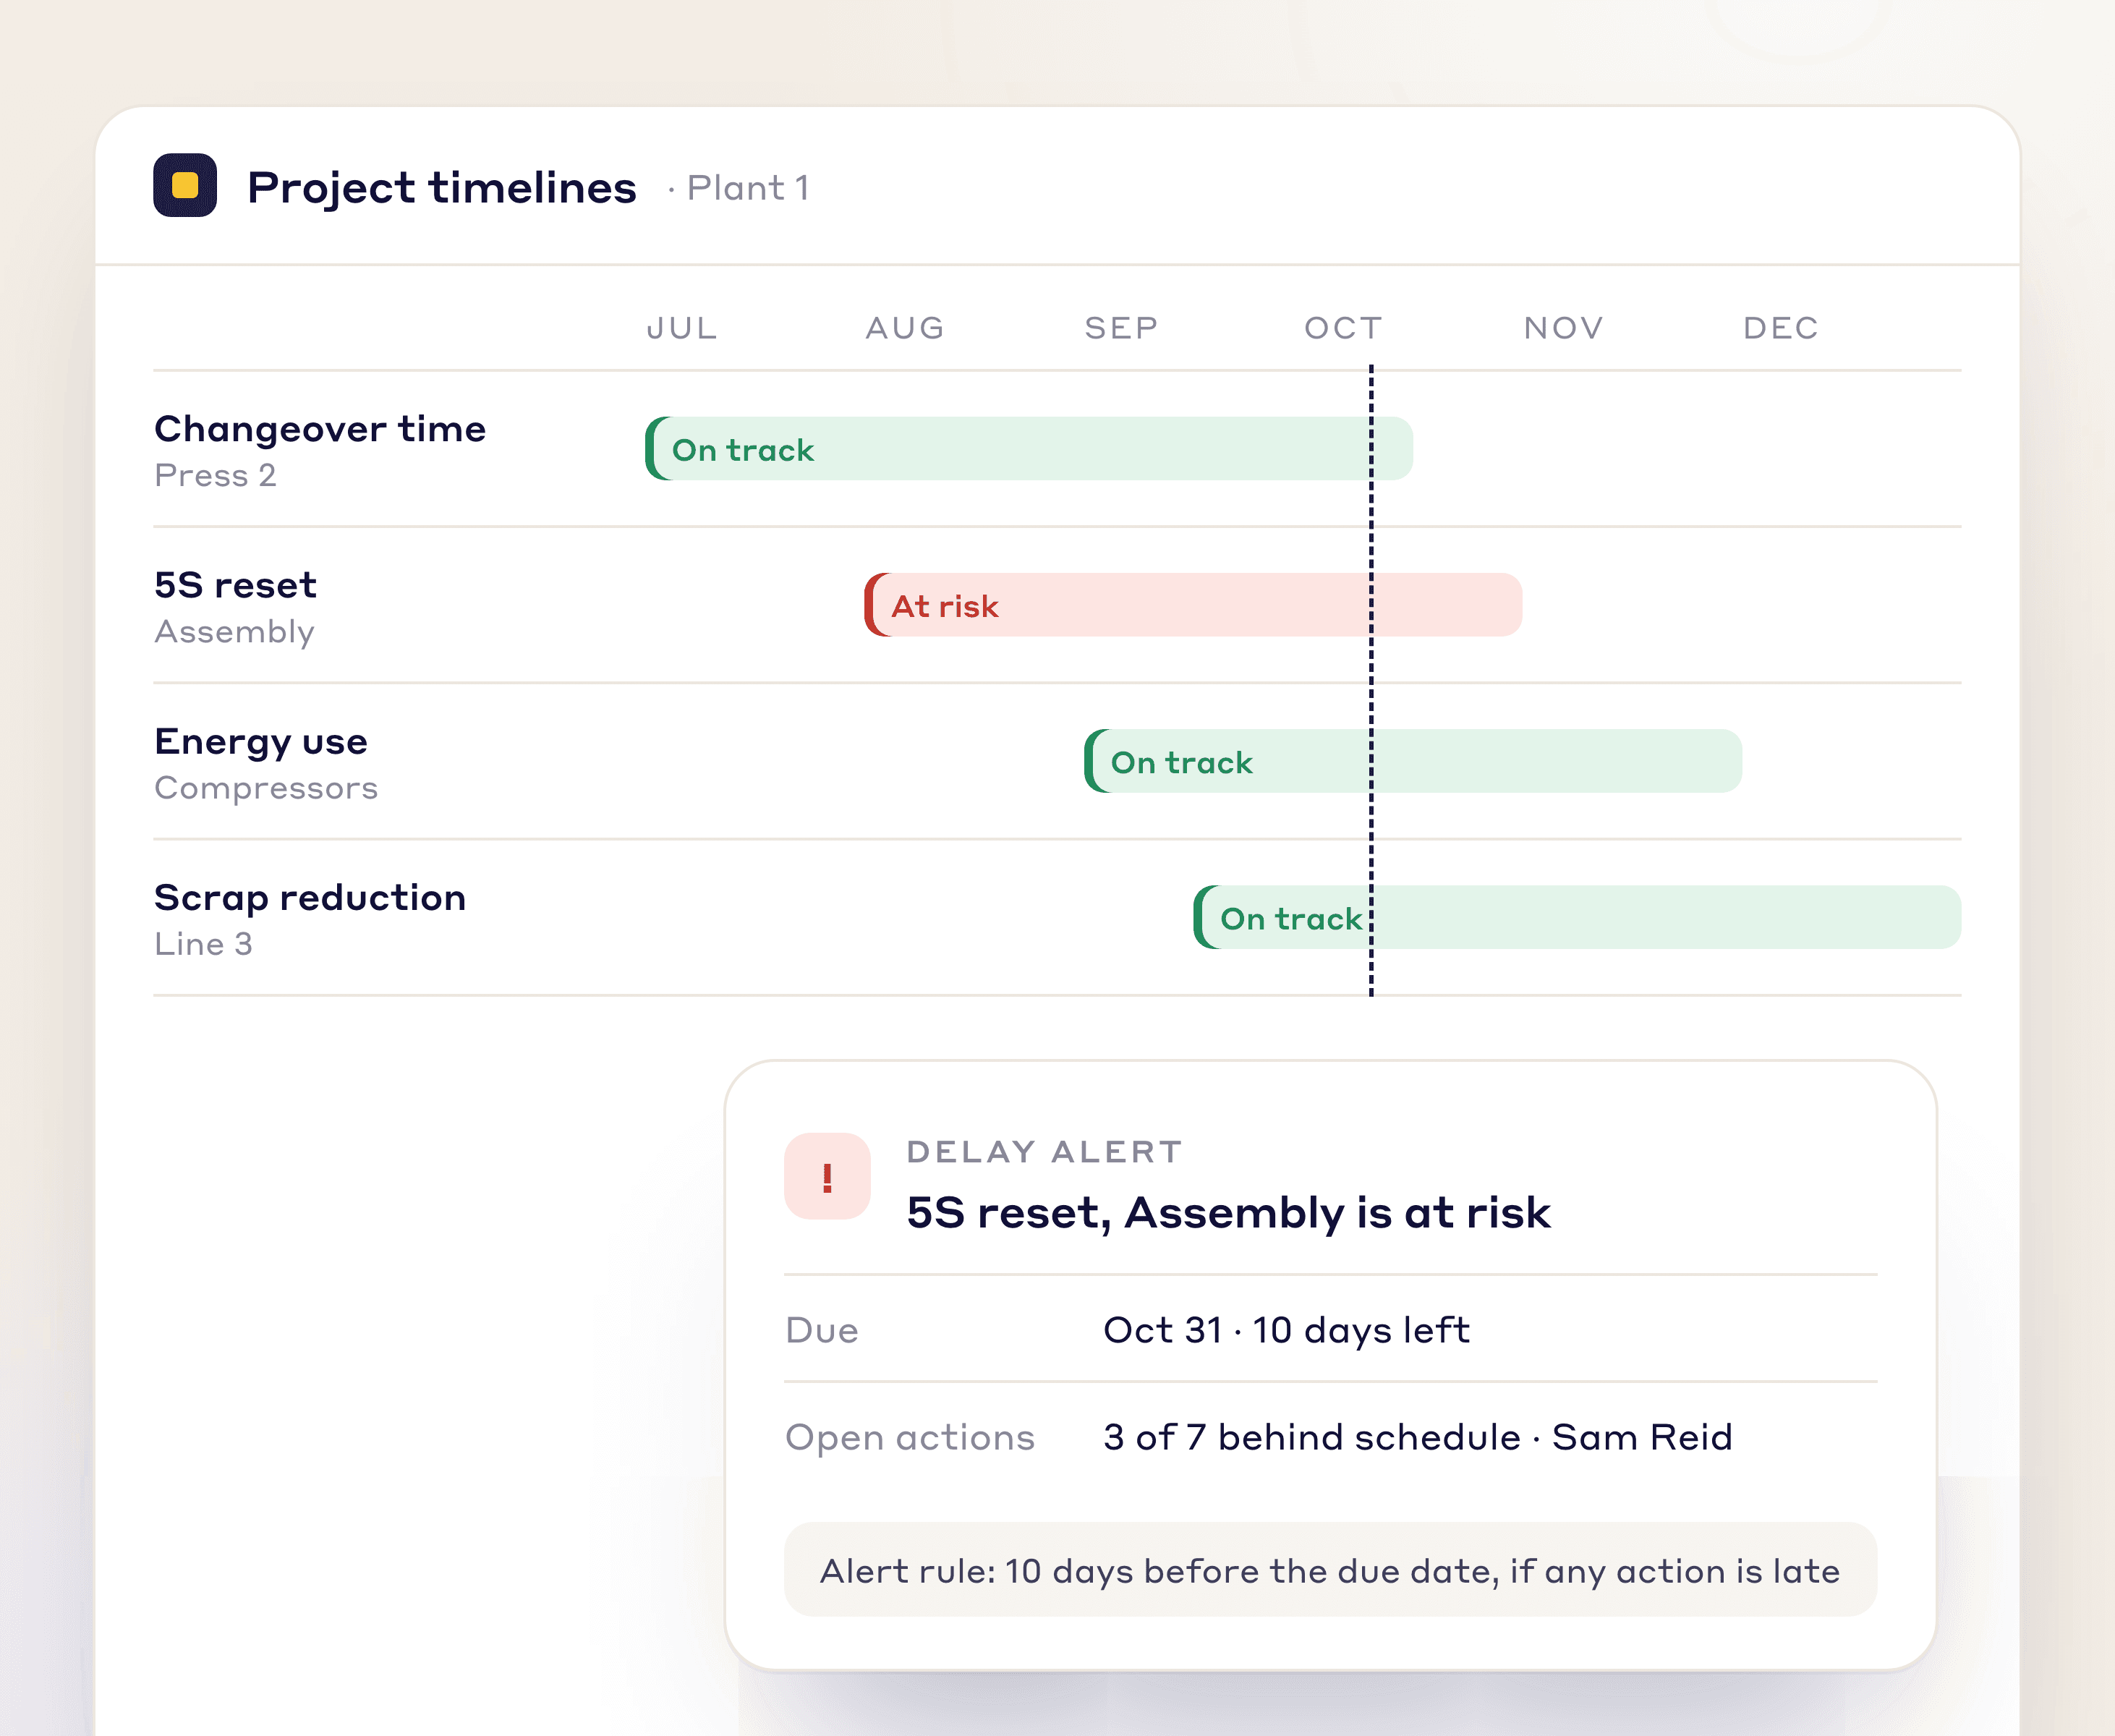This screenshot has height=1736, width=2115.
Task: Click the OCT month header
Action: (1344, 328)
